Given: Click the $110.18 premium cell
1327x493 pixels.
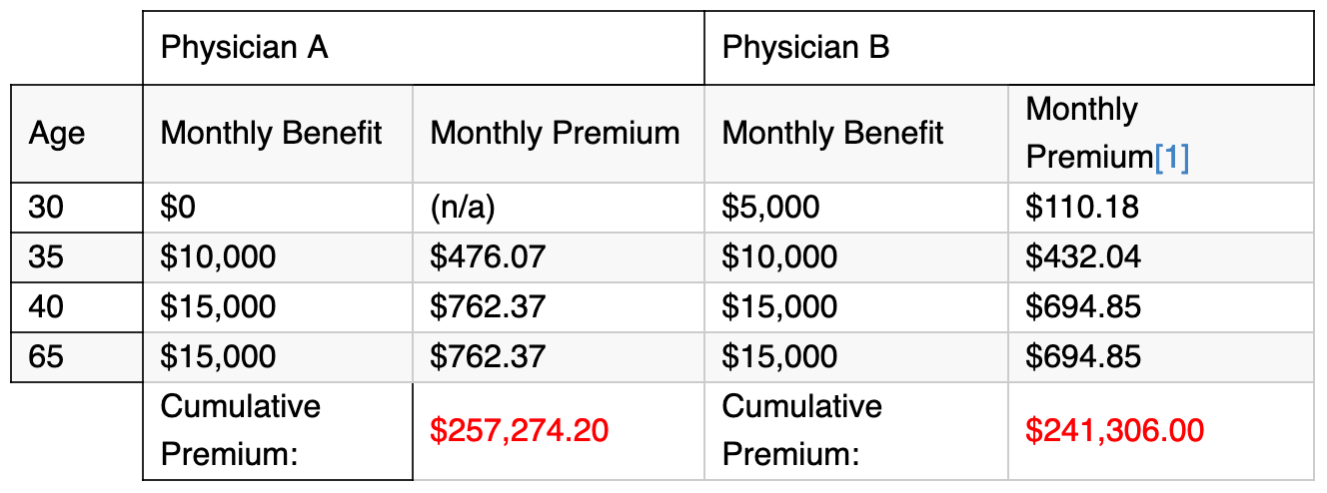Looking at the screenshot, I should pos(1160,208).
